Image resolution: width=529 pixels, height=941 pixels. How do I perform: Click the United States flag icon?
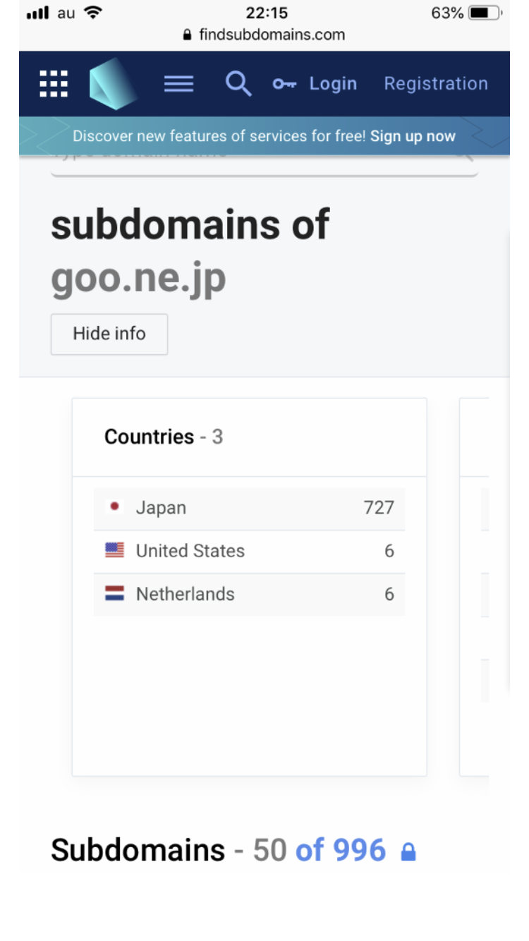[115, 550]
